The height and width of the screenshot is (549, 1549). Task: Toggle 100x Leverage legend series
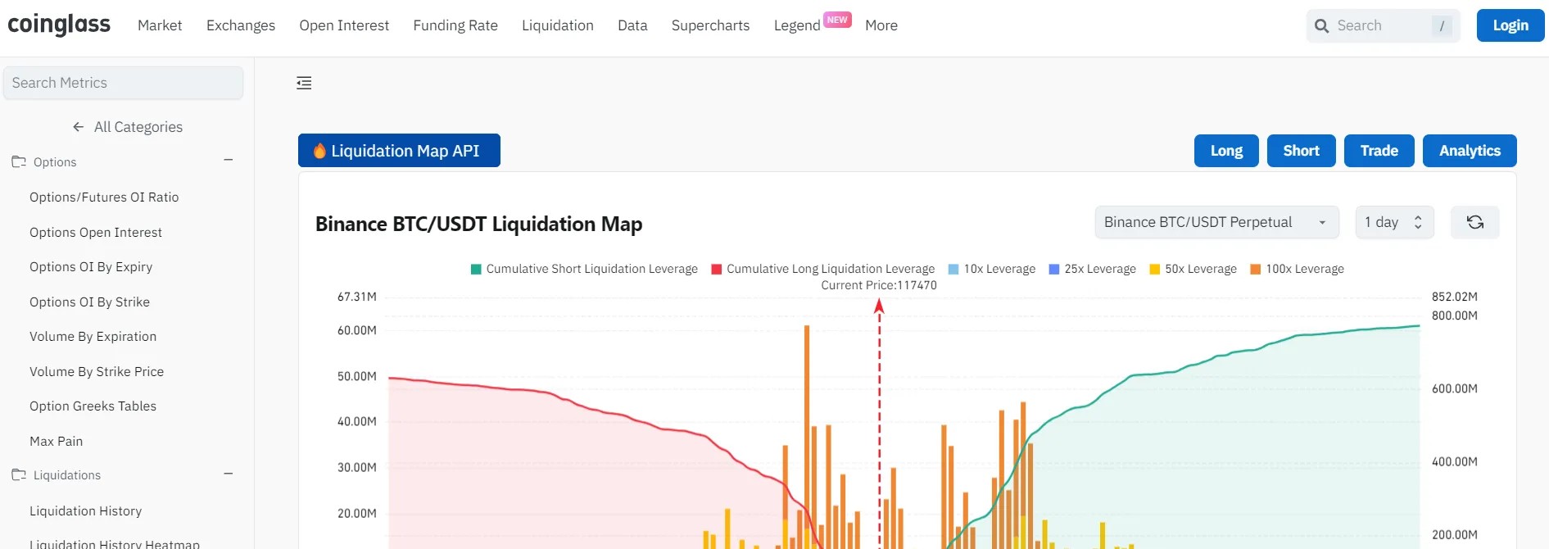pyautogui.click(x=1297, y=269)
